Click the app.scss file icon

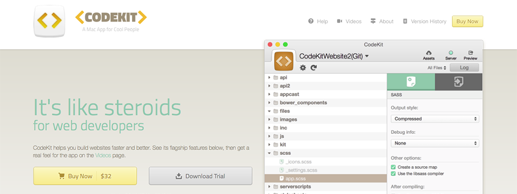tap(282, 178)
